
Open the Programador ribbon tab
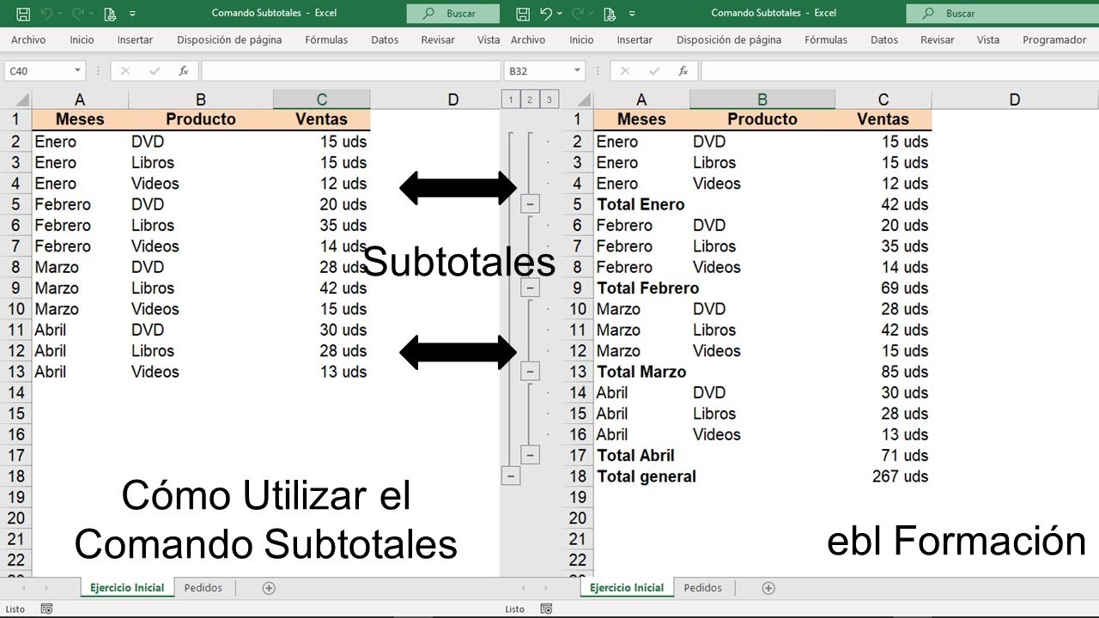[x=1054, y=39]
